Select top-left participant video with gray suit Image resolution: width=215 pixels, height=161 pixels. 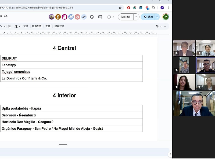coord(184,48)
